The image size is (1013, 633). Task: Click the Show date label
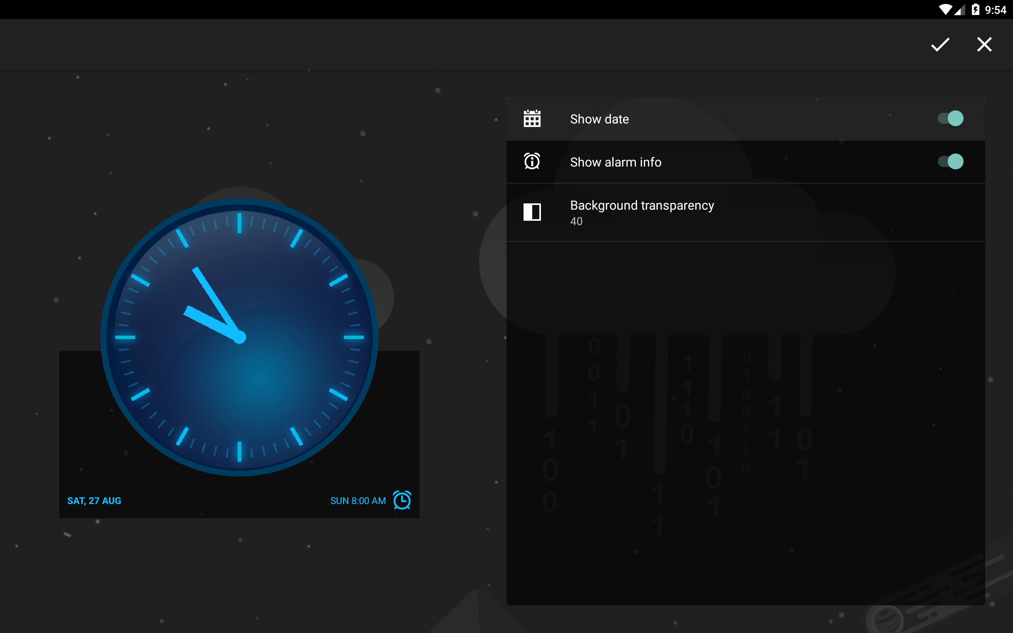click(x=599, y=119)
